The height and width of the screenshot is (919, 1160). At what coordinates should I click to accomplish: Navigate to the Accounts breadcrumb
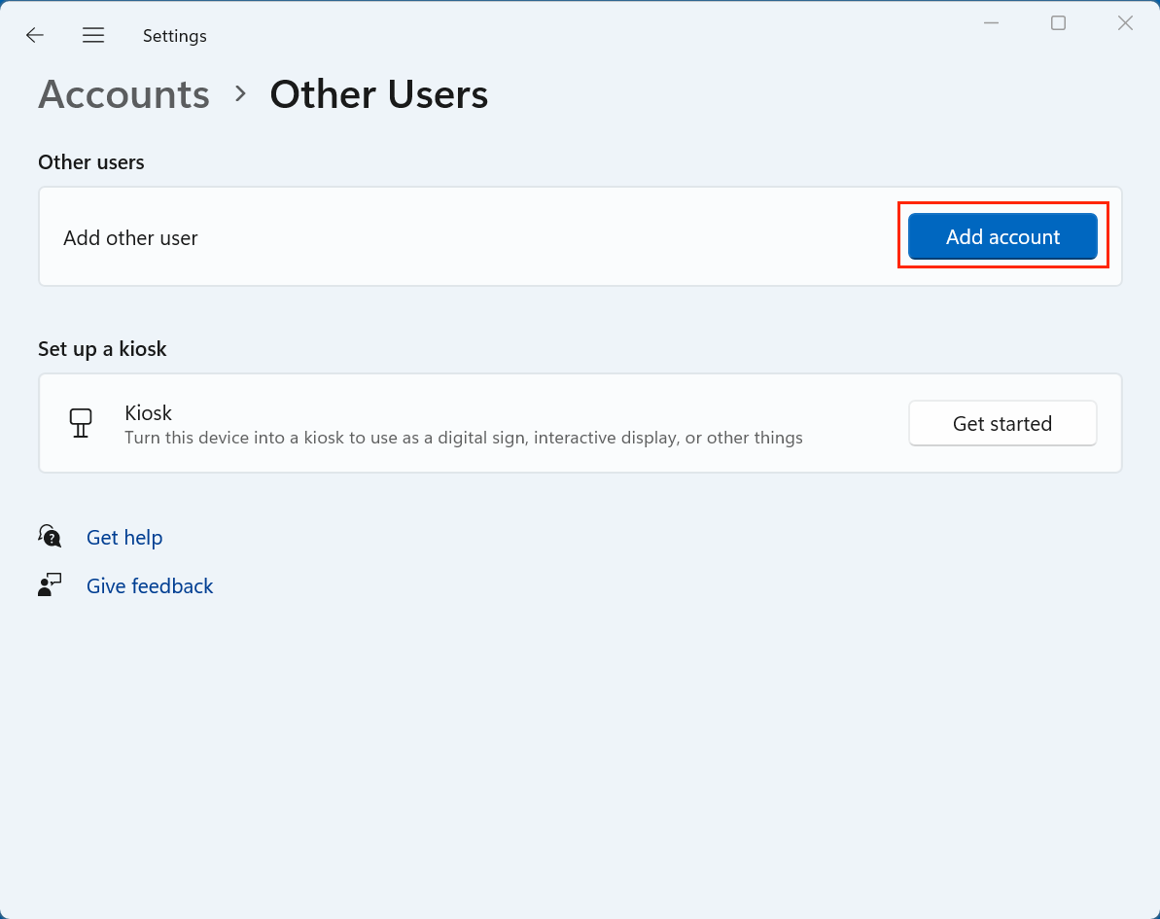coord(123,94)
